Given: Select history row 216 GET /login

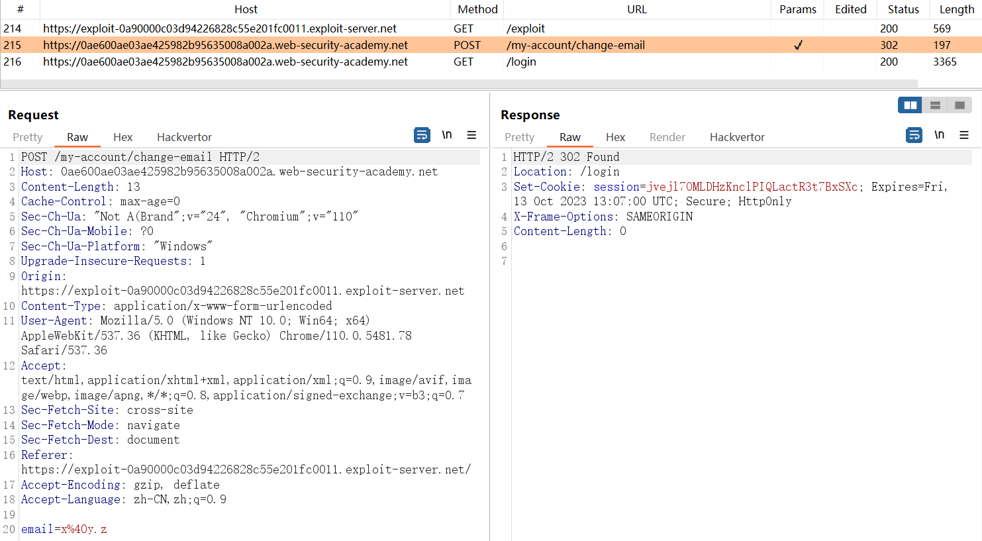Looking at the screenshot, I should coord(265,62).
